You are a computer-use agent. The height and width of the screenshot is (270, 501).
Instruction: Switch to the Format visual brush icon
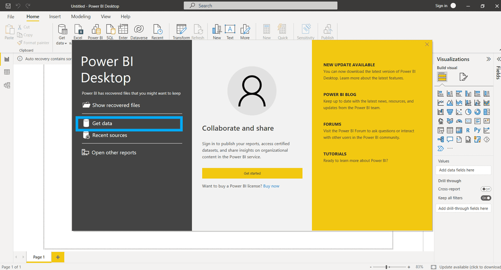tap(463, 77)
